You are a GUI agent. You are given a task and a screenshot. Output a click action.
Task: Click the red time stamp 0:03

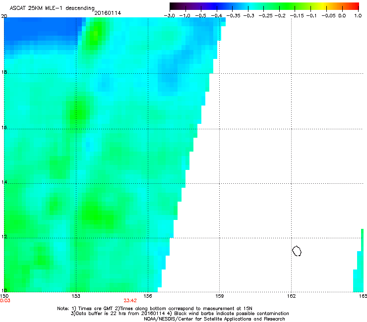click(x=5, y=301)
